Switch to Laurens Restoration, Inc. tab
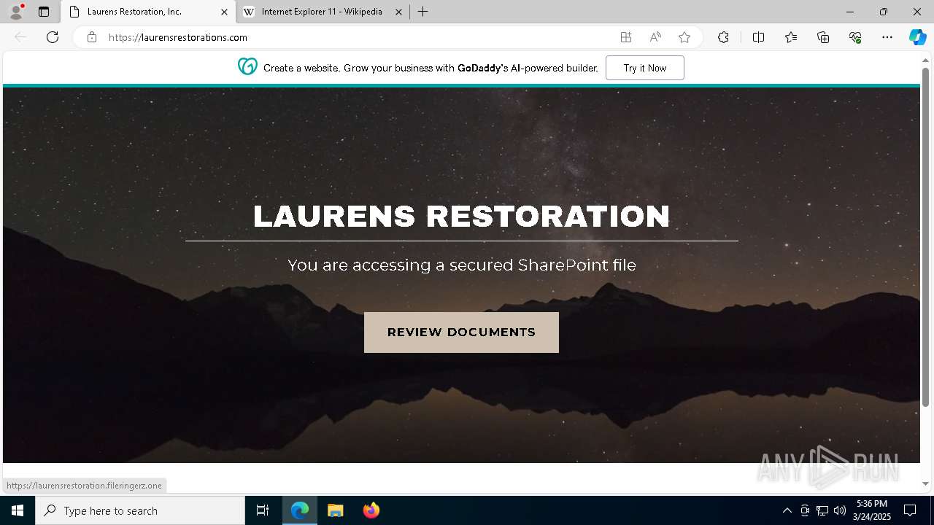The image size is (934, 525). click(x=148, y=12)
